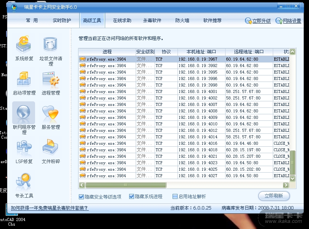Sort by the 协议 column header

(167, 52)
